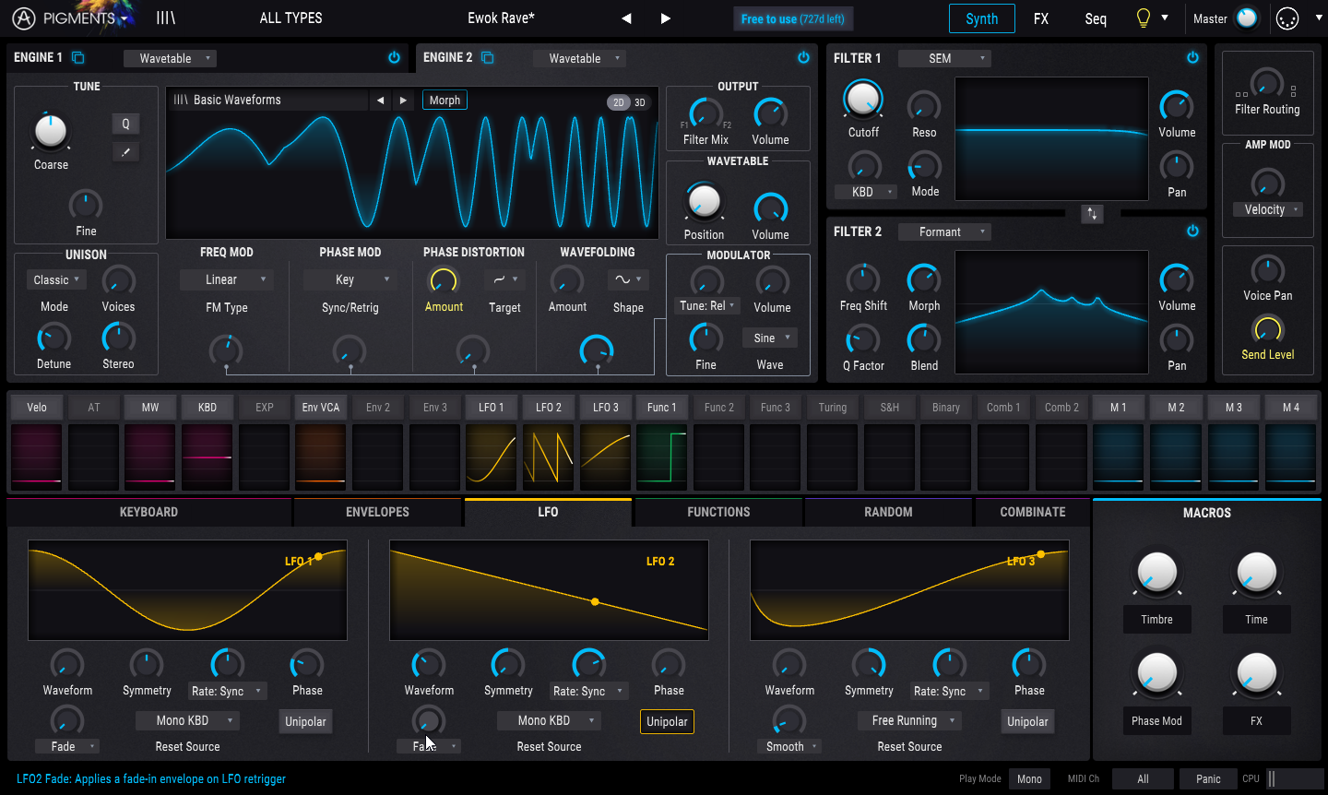
Task: Click the light bulb sound design tips icon
Action: pos(1144,18)
